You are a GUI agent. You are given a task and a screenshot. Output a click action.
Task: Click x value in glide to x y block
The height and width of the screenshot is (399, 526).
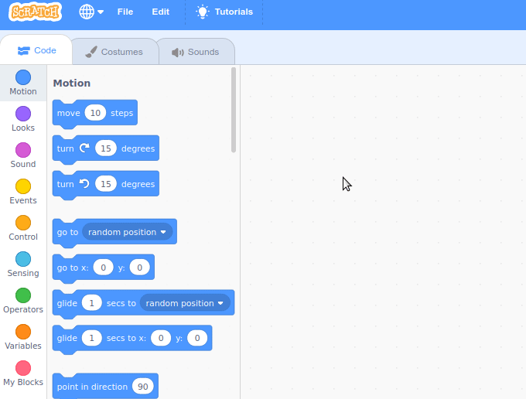click(161, 338)
